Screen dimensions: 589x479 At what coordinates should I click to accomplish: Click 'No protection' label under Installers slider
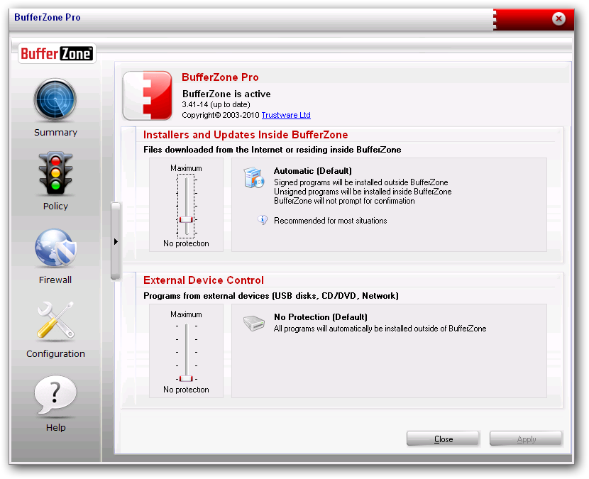(186, 243)
